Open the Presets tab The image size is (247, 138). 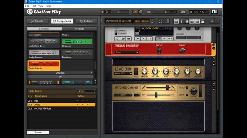tap(38, 21)
